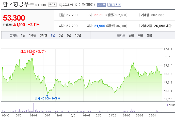Click the 52,613 price axis label
This screenshot has height=120, width=175.
pos(168,74)
